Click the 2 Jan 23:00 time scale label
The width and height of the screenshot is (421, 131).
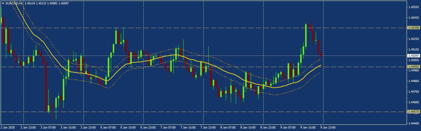[x=27, y=128]
